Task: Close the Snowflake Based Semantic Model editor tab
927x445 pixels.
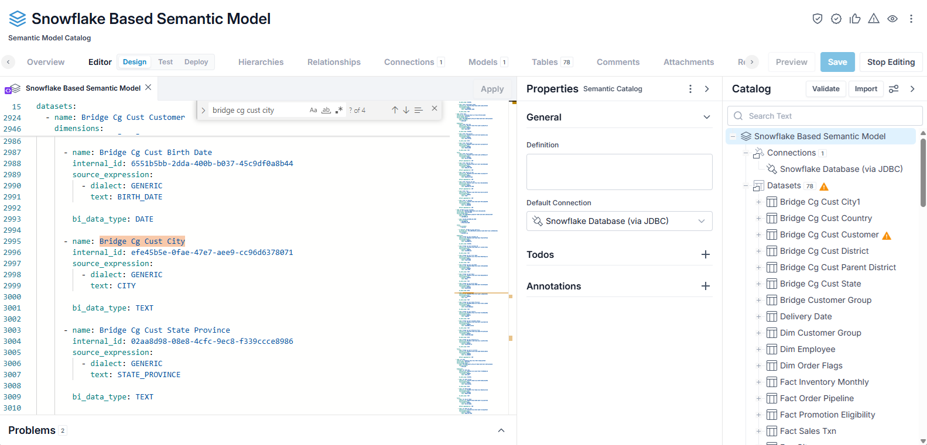Action: coord(148,87)
